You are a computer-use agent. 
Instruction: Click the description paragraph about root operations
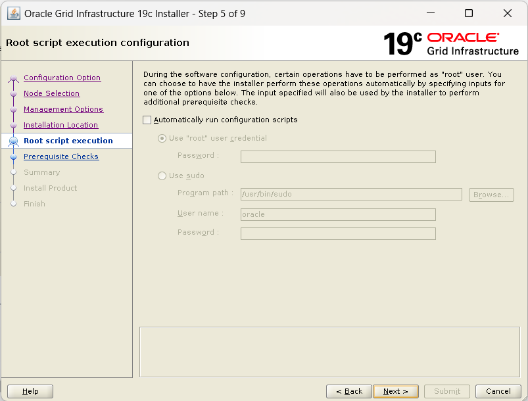pyautogui.click(x=324, y=88)
